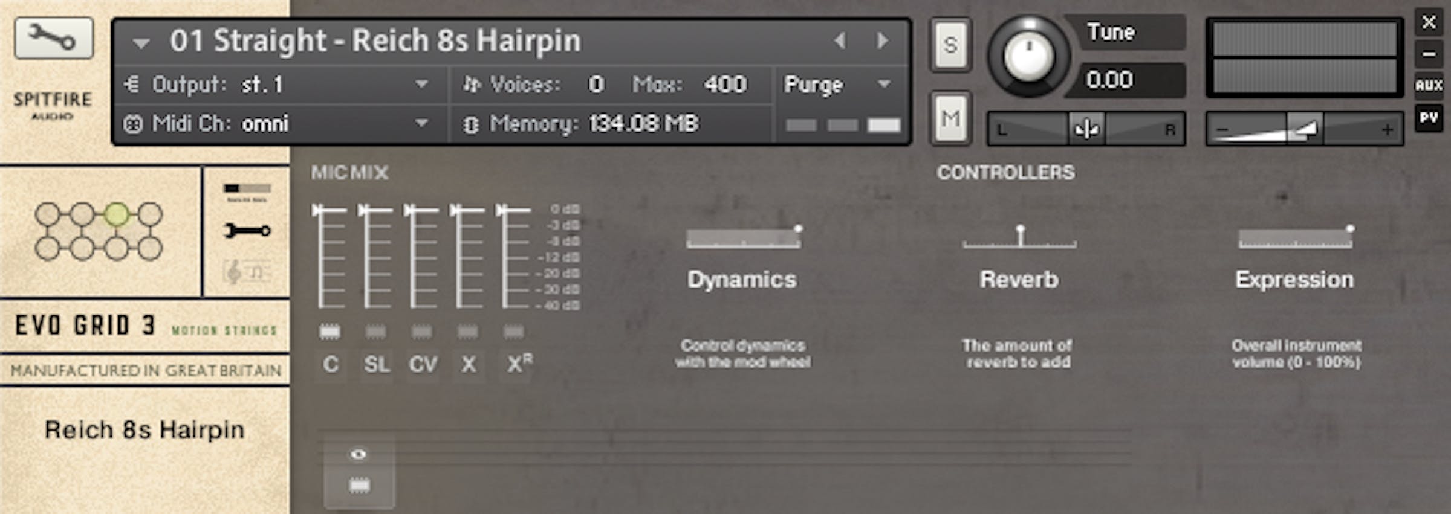Click the purge status indicator bars
Screen dimensions: 1451x514
(x=843, y=125)
